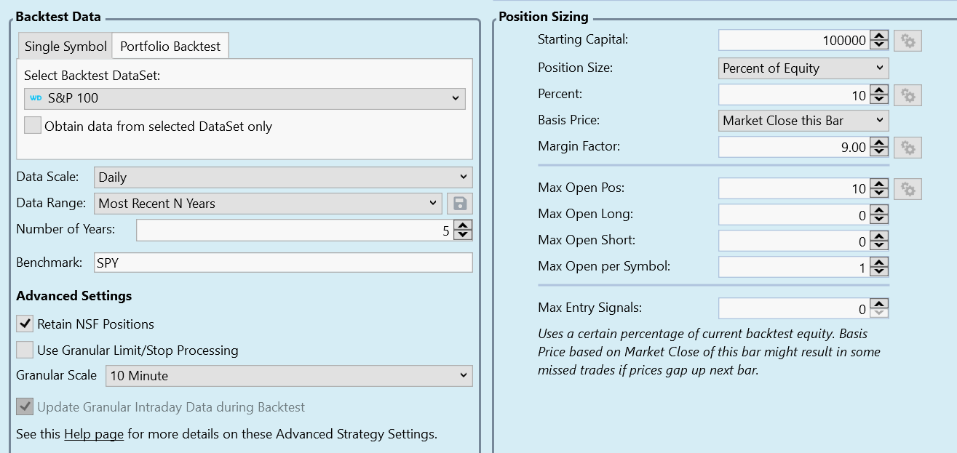Open Position Size Percent of Equity dropdown
This screenshot has width=957, height=453.
(803, 68)
